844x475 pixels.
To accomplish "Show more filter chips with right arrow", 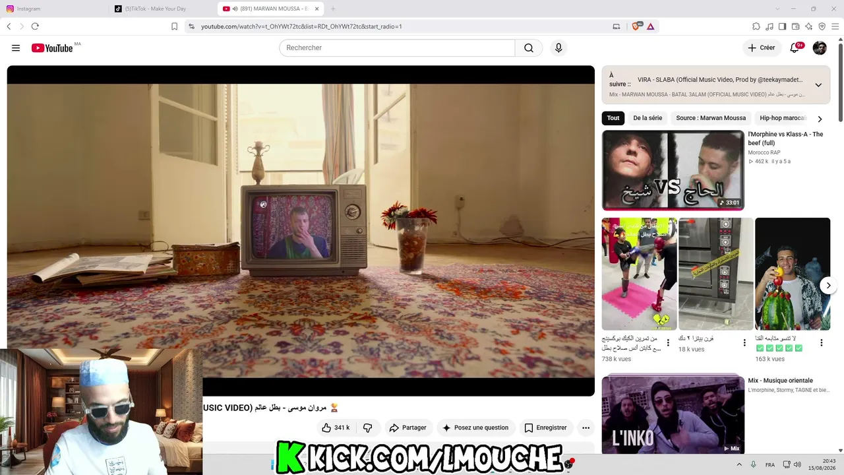I will (820, 119).
